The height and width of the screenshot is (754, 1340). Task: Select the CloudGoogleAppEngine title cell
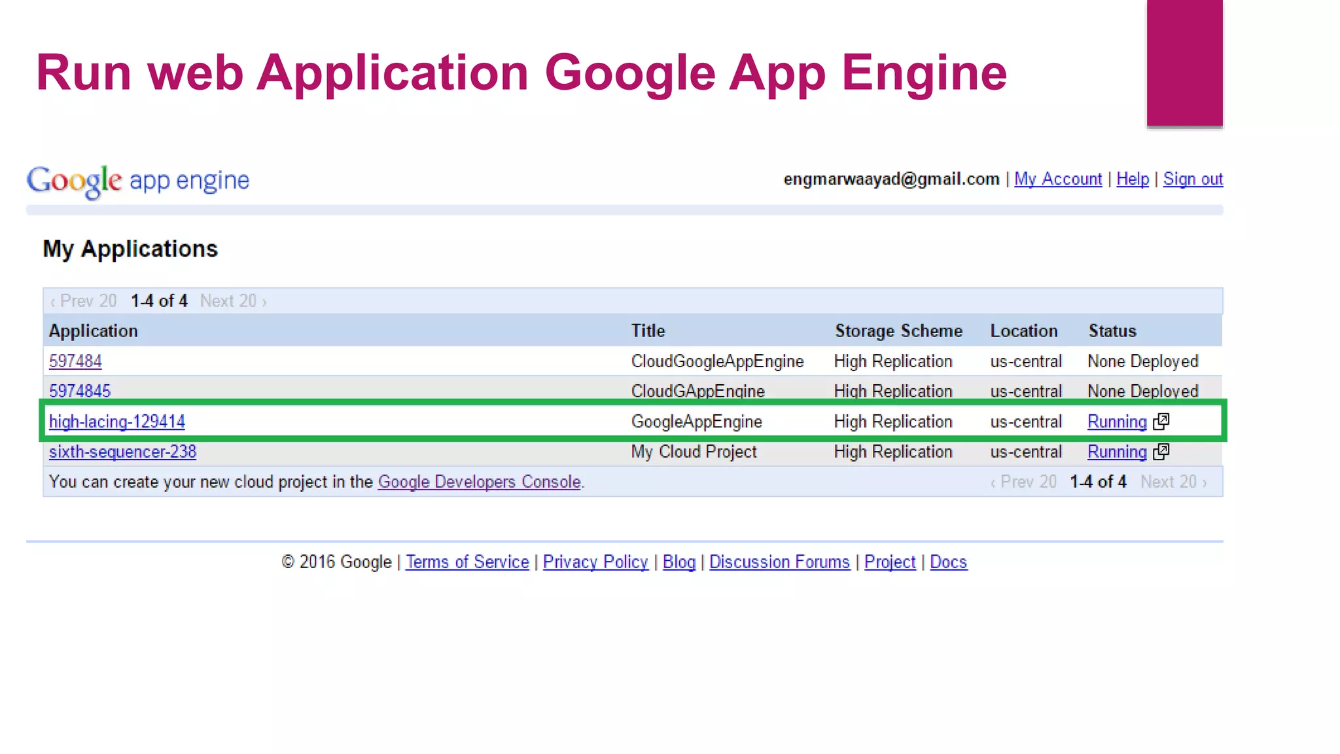click(717, 361)
